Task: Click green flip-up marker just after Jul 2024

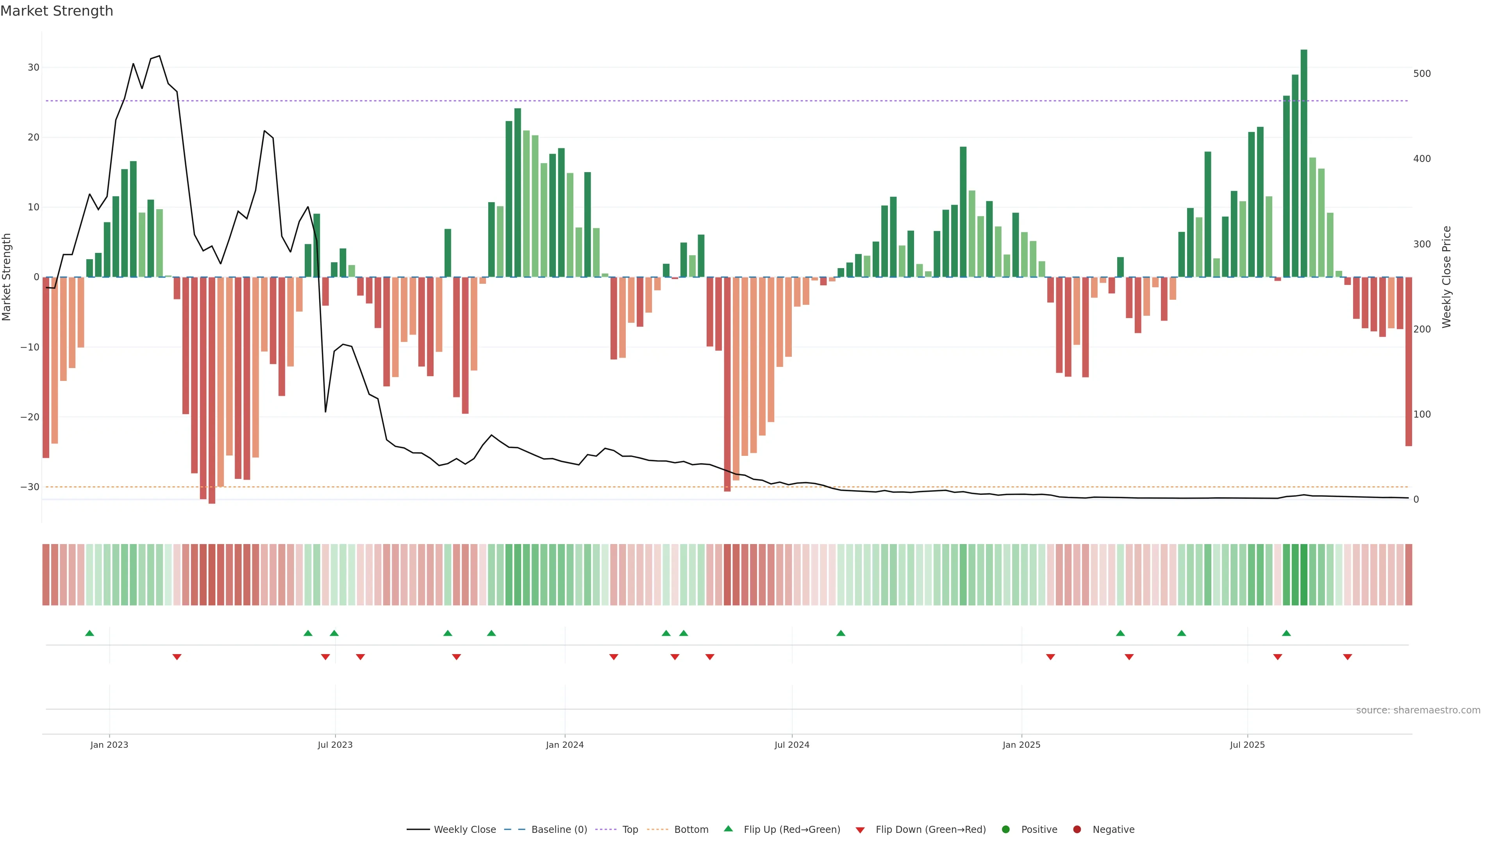Action: coord(841,633)
